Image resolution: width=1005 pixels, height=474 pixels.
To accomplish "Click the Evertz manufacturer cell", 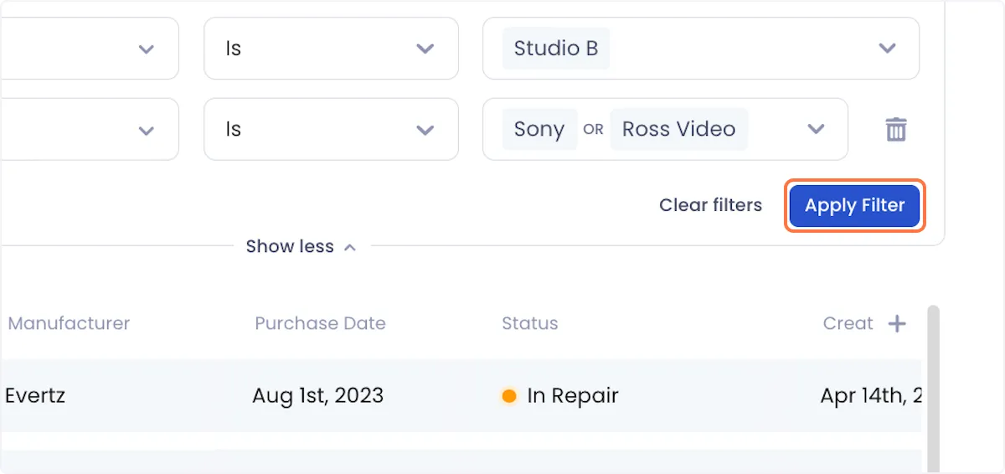I will (x=35, y=395).
